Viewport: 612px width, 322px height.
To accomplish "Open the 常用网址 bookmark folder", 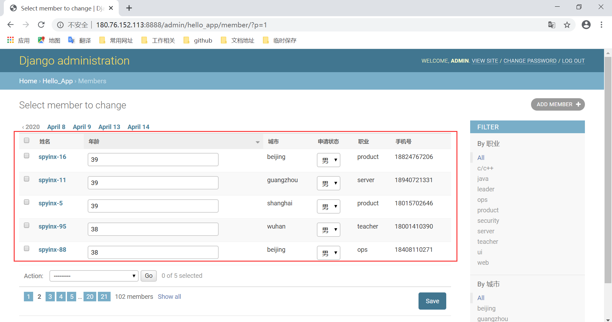I will [116, 40].
